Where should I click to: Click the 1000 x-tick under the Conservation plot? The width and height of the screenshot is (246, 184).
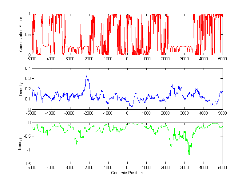(x=146, y=59)
